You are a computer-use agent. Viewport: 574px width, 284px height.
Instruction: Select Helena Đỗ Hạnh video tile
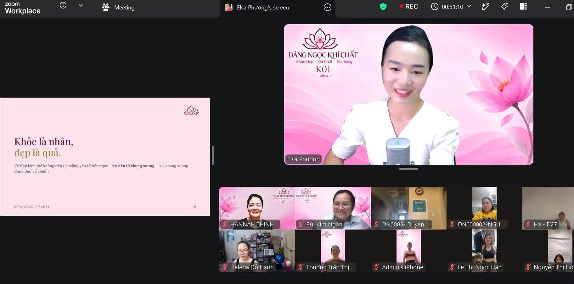click(257, 251)
